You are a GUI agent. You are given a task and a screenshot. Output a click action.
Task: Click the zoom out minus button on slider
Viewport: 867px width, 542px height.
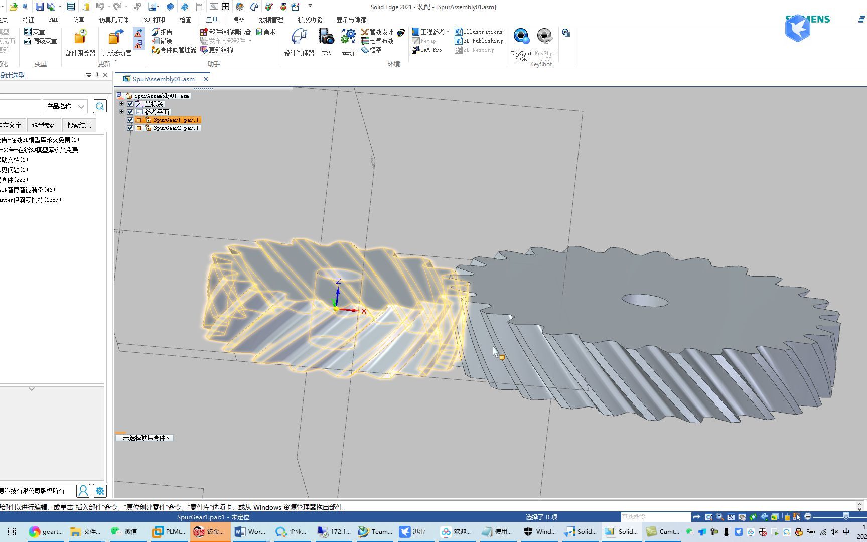[x=807, y=516]
